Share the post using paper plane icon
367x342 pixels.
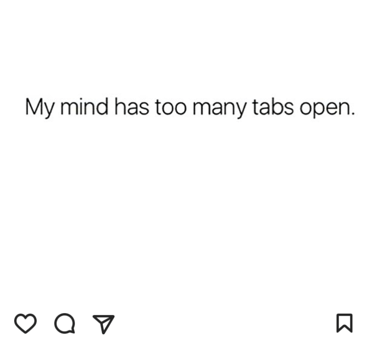coord(104,323)
